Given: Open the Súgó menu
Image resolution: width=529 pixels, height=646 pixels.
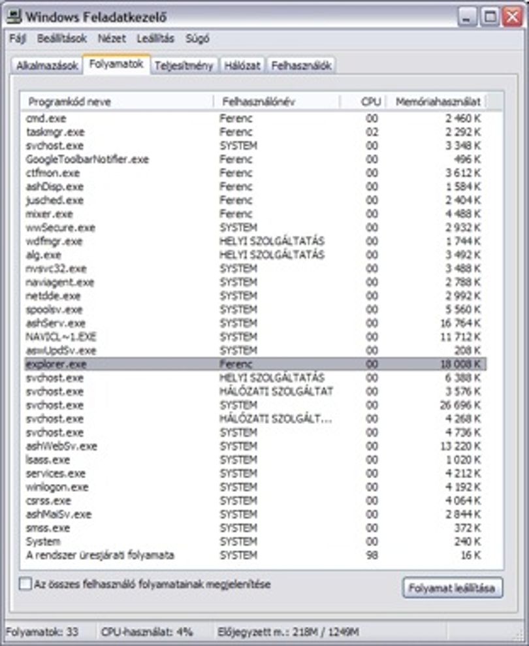Looking at the screenshot, I should click(x=197, y=39).
